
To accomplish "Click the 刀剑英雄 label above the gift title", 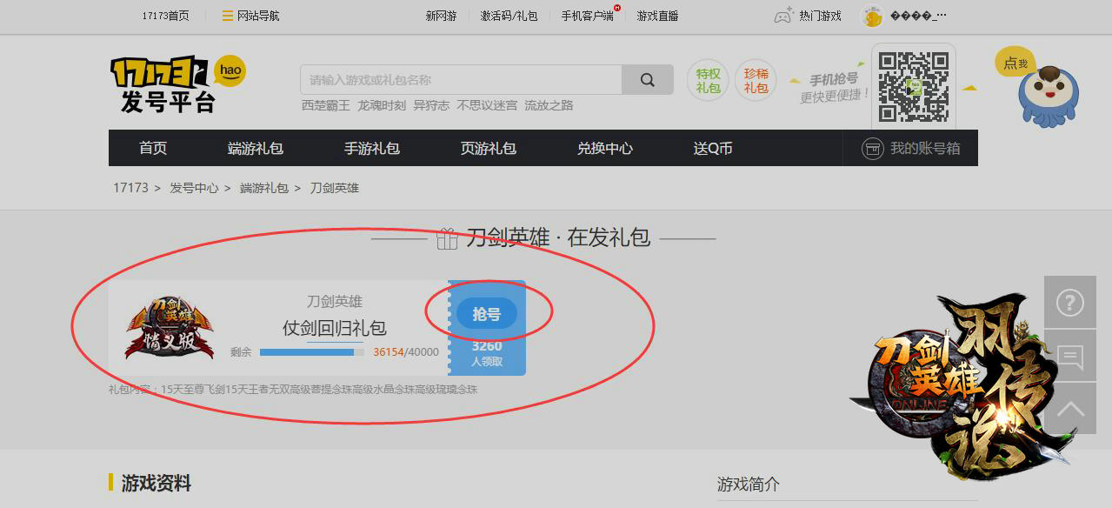I will pos(335,301).
